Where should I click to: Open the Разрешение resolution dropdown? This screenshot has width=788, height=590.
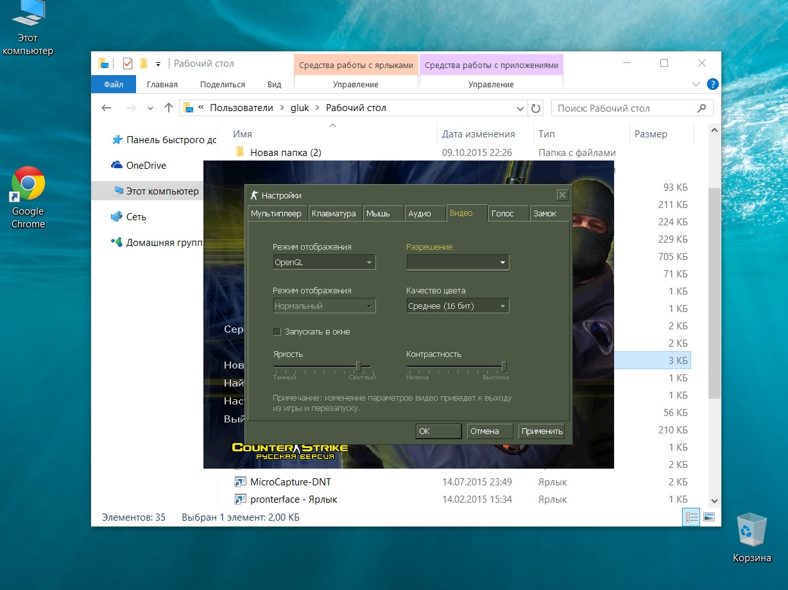[x=458, y=262]
